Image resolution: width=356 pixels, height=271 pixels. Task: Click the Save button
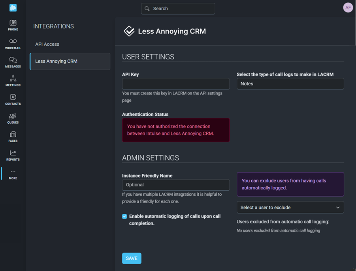pos(132,258)
